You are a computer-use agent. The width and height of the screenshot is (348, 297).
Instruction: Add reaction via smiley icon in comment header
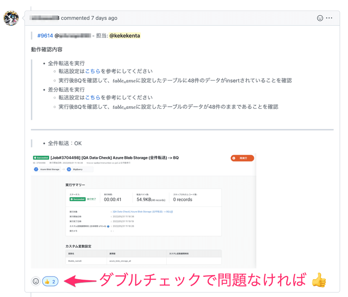[x=320, y=18]
